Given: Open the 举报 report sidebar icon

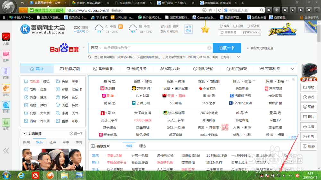Looking at the screenshot, I should pos(6,123).
